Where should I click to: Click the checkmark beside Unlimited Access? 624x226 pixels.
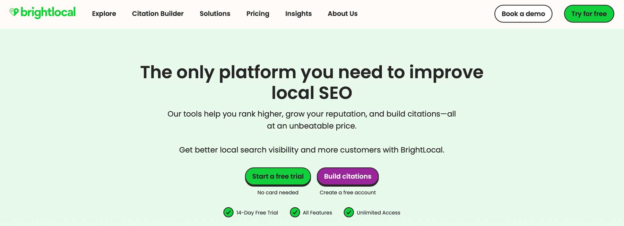(348, 212)
